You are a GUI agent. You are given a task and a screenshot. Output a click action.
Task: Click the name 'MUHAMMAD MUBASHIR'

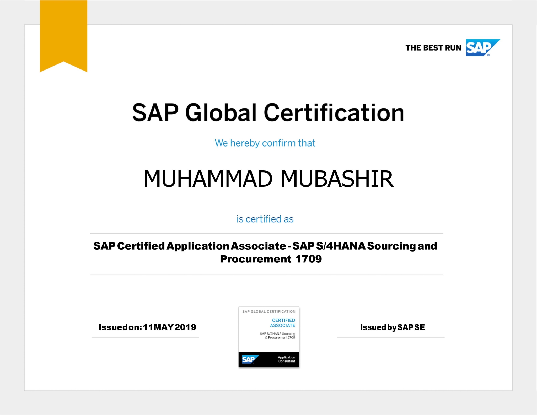(269, 179)
